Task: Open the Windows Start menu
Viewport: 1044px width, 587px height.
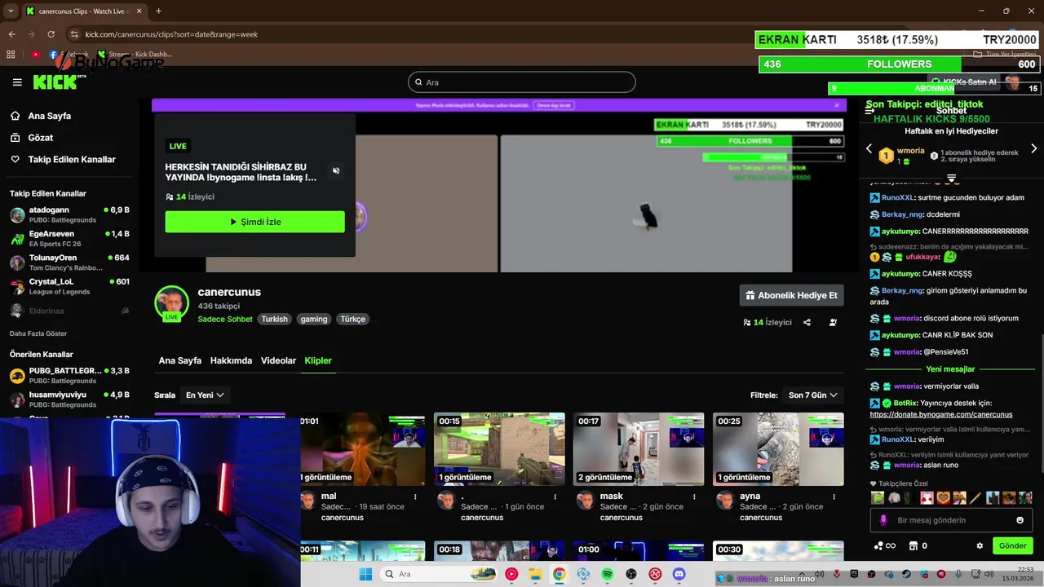Action: pos(366,574)
